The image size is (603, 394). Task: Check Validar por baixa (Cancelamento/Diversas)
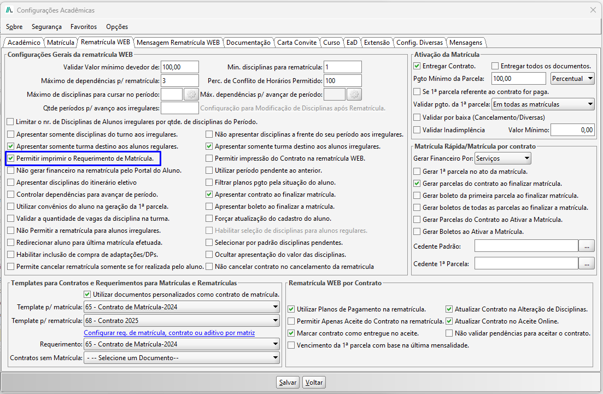417,117
